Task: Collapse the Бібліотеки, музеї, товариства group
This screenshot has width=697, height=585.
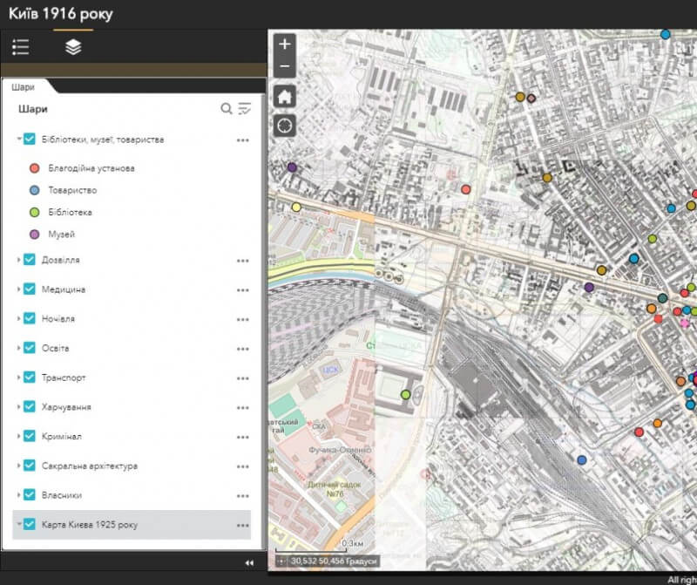Action: (x=19, y=139)
